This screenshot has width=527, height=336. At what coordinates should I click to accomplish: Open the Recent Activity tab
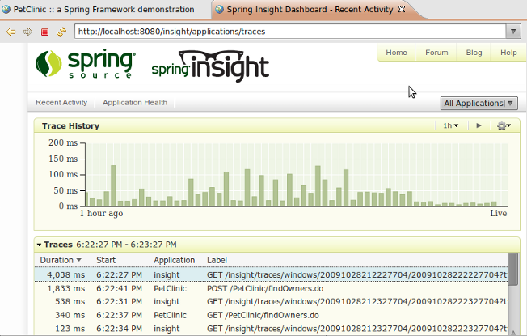pos(61,102)
